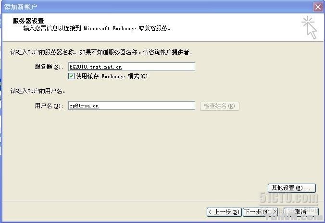Proceed with 下一步 (N) button

point(260,212)
